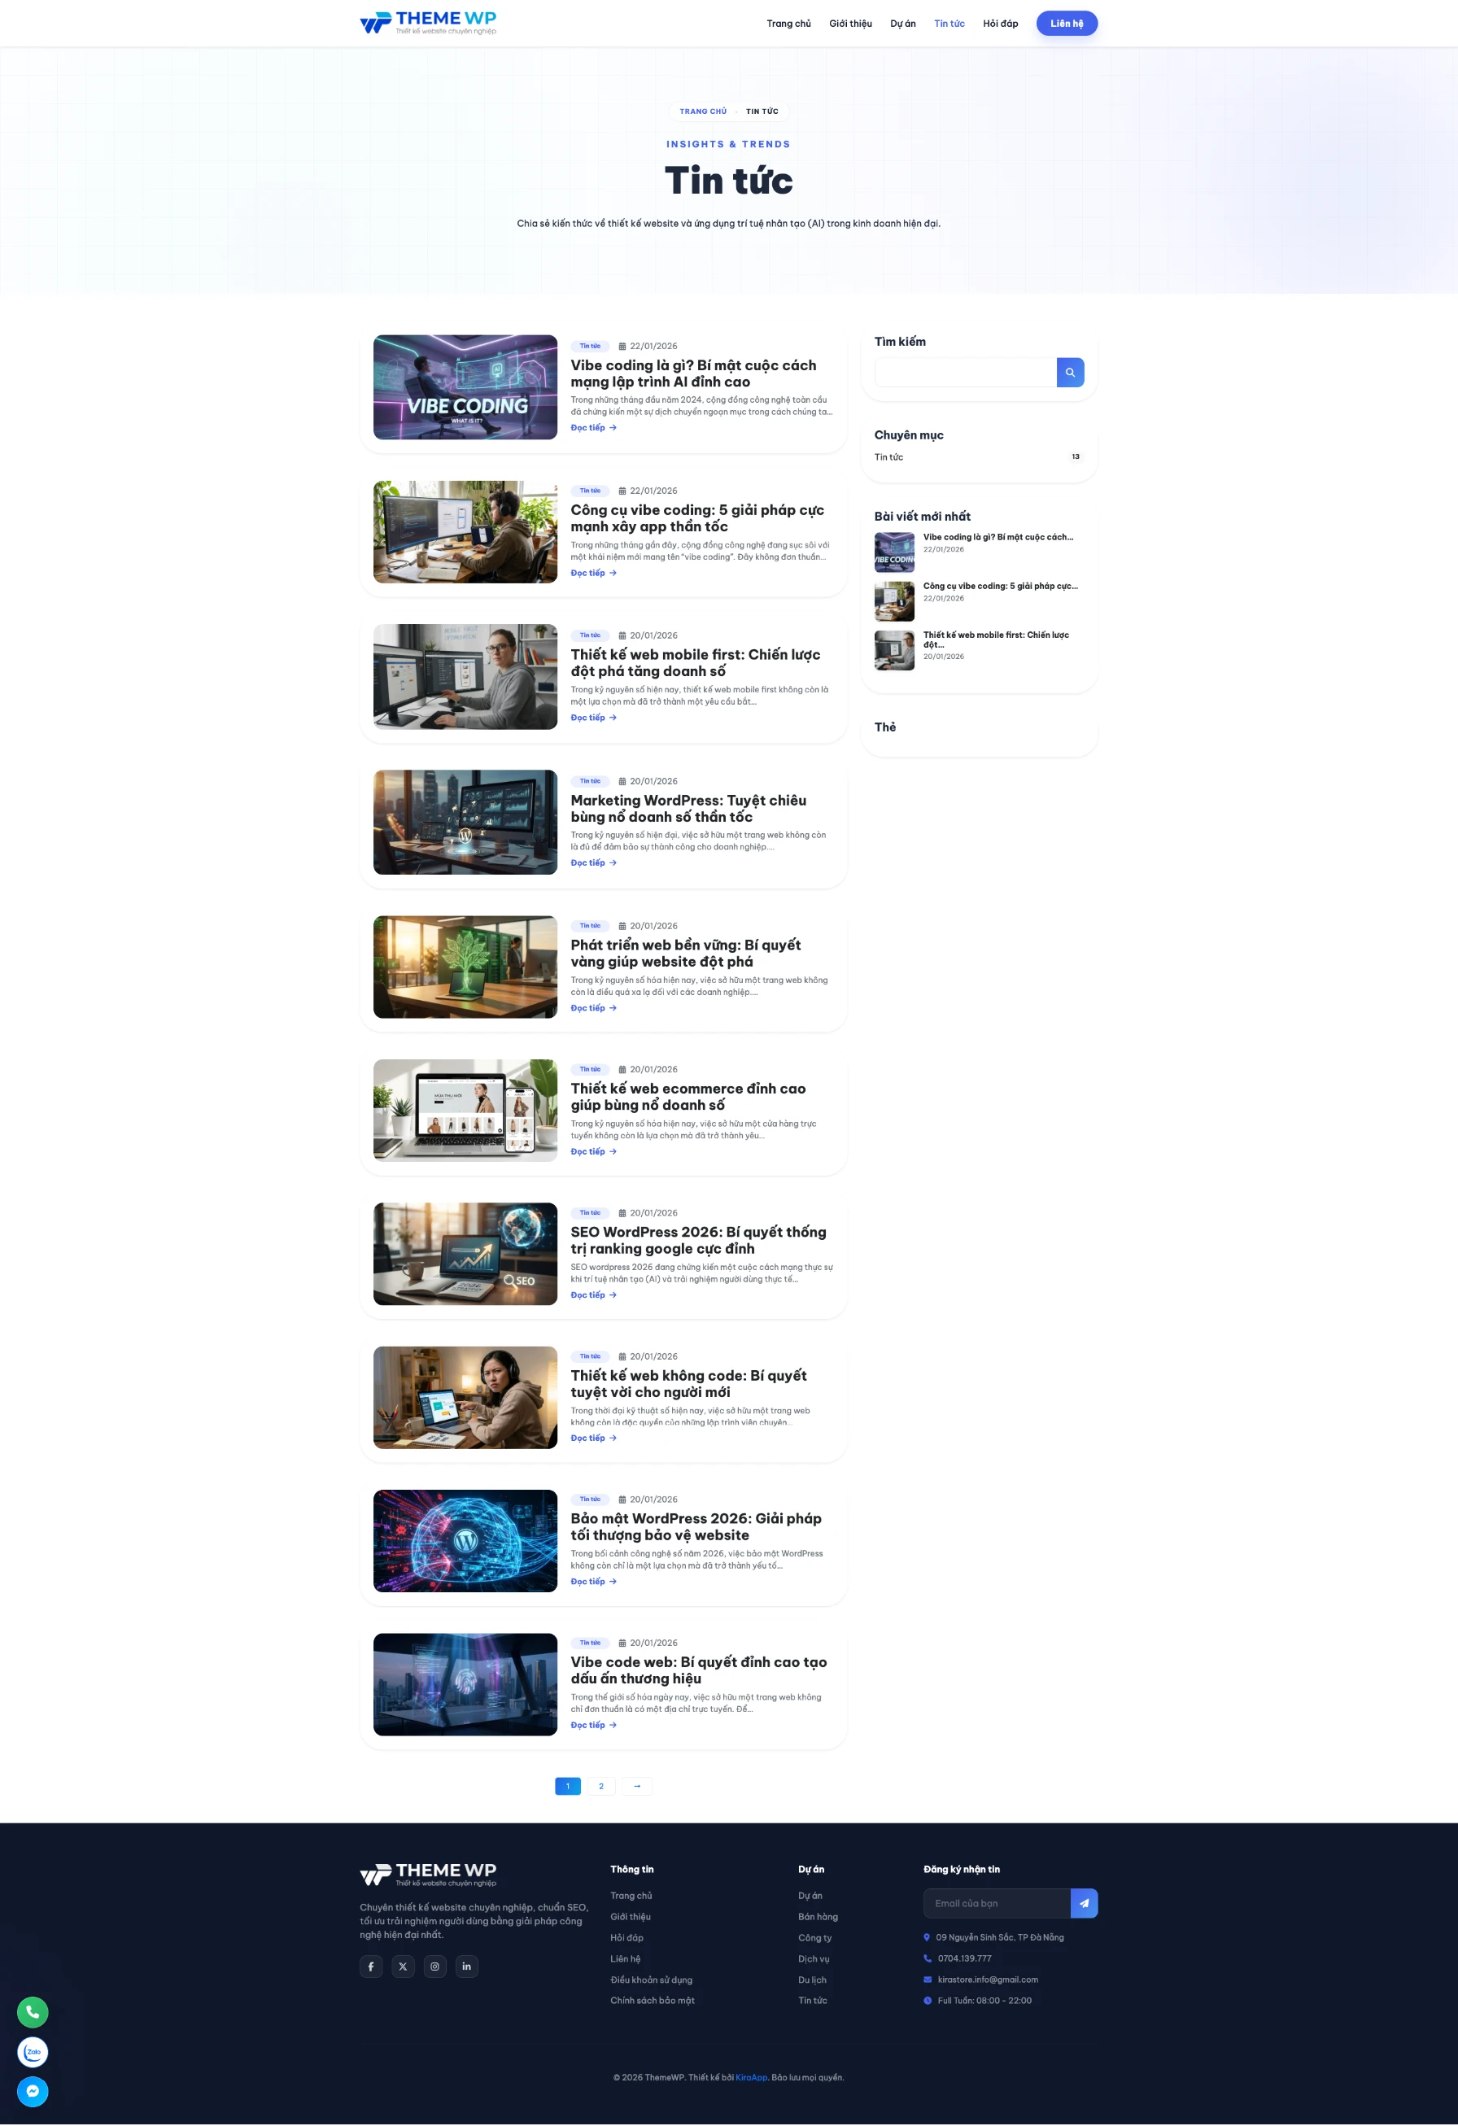Open the Facebook social icon in footer
Image resolution: width=1458 pixels, height=2126 pixels.
pos(370,1966)
